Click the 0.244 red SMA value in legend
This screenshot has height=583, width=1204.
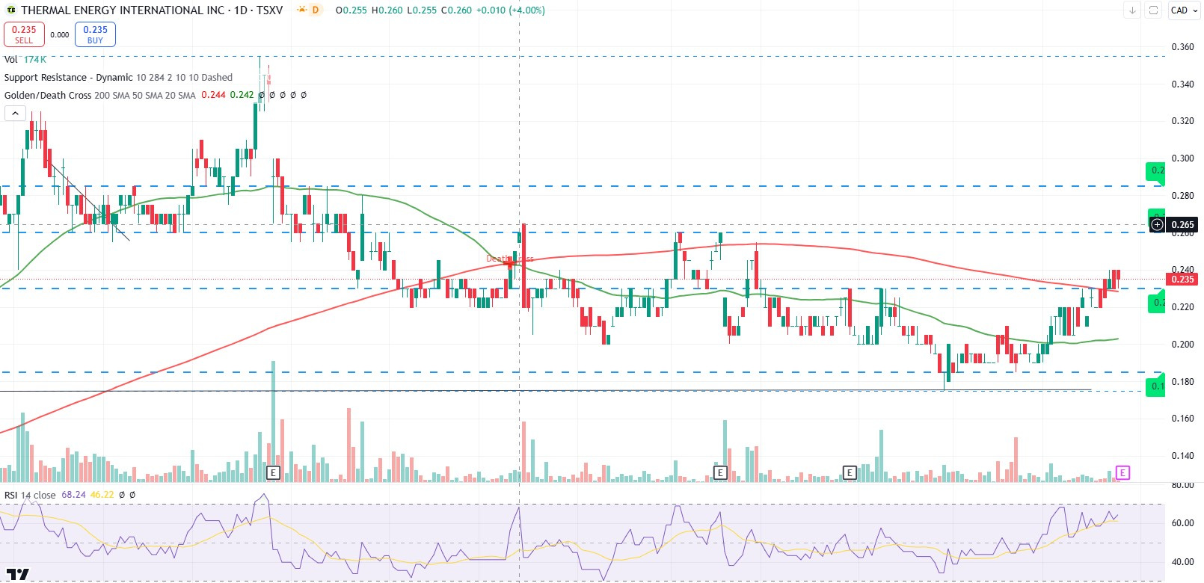tap(213, 95)
